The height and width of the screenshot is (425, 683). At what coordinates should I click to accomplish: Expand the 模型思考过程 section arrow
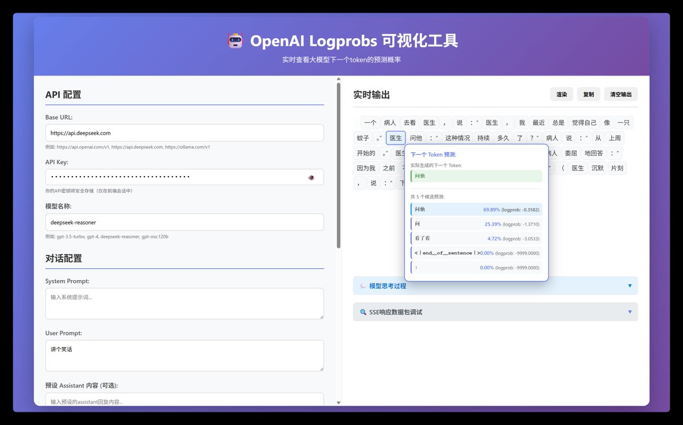coord(629,286)
